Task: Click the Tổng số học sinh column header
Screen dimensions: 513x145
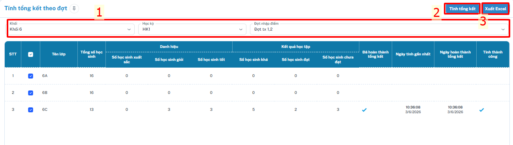Action: (92, 54)
